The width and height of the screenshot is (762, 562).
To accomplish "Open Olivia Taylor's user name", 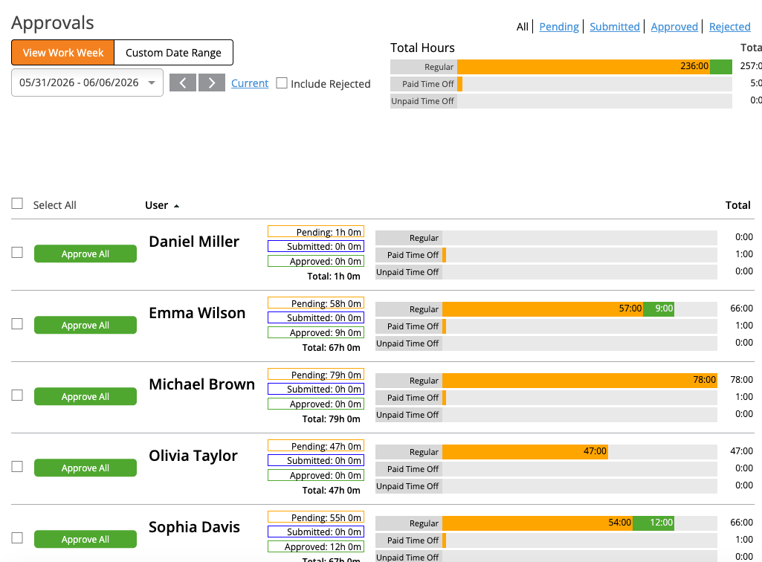I will point(193,456).
